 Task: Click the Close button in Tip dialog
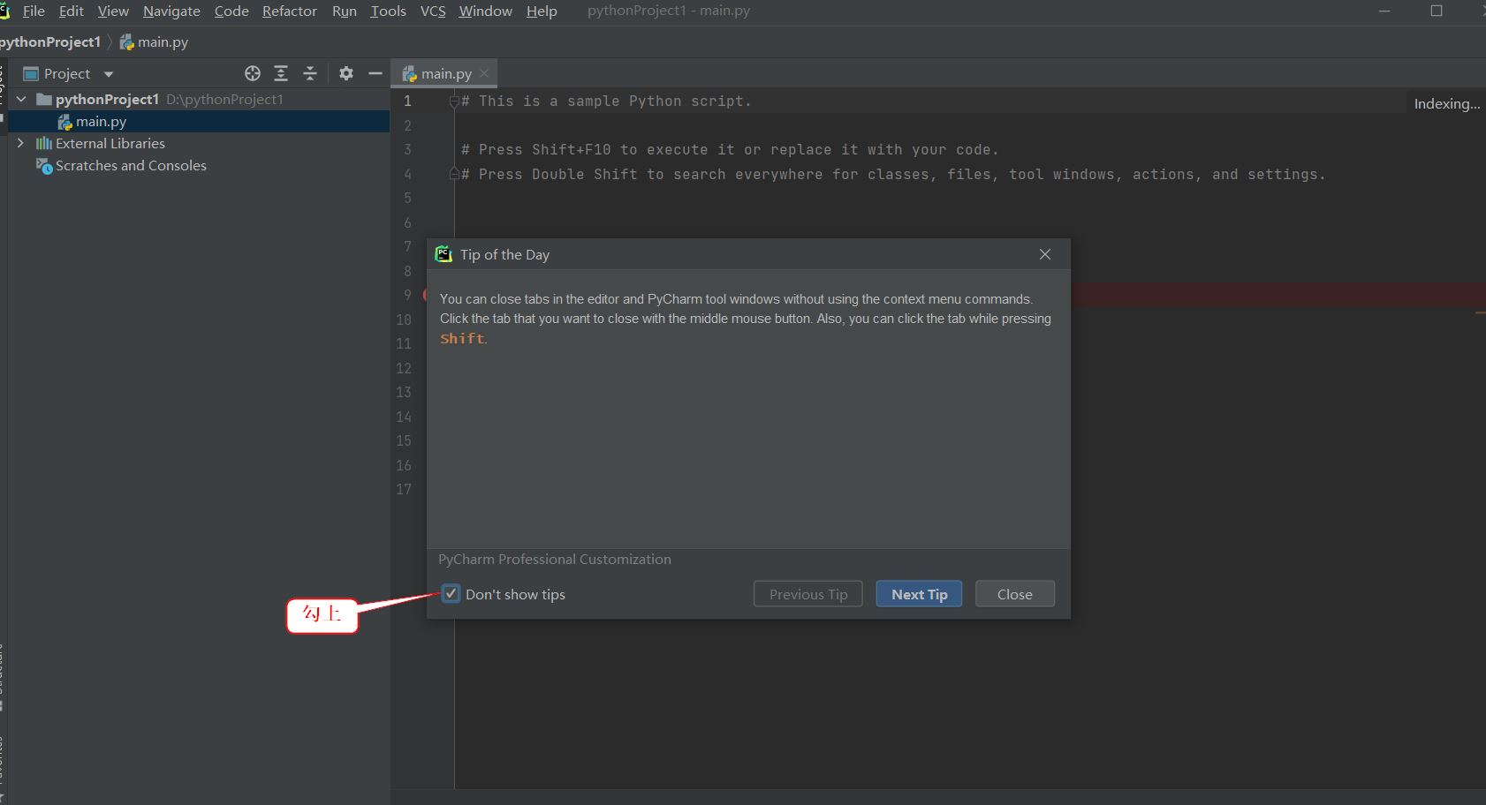click(x=1015, y=594)
